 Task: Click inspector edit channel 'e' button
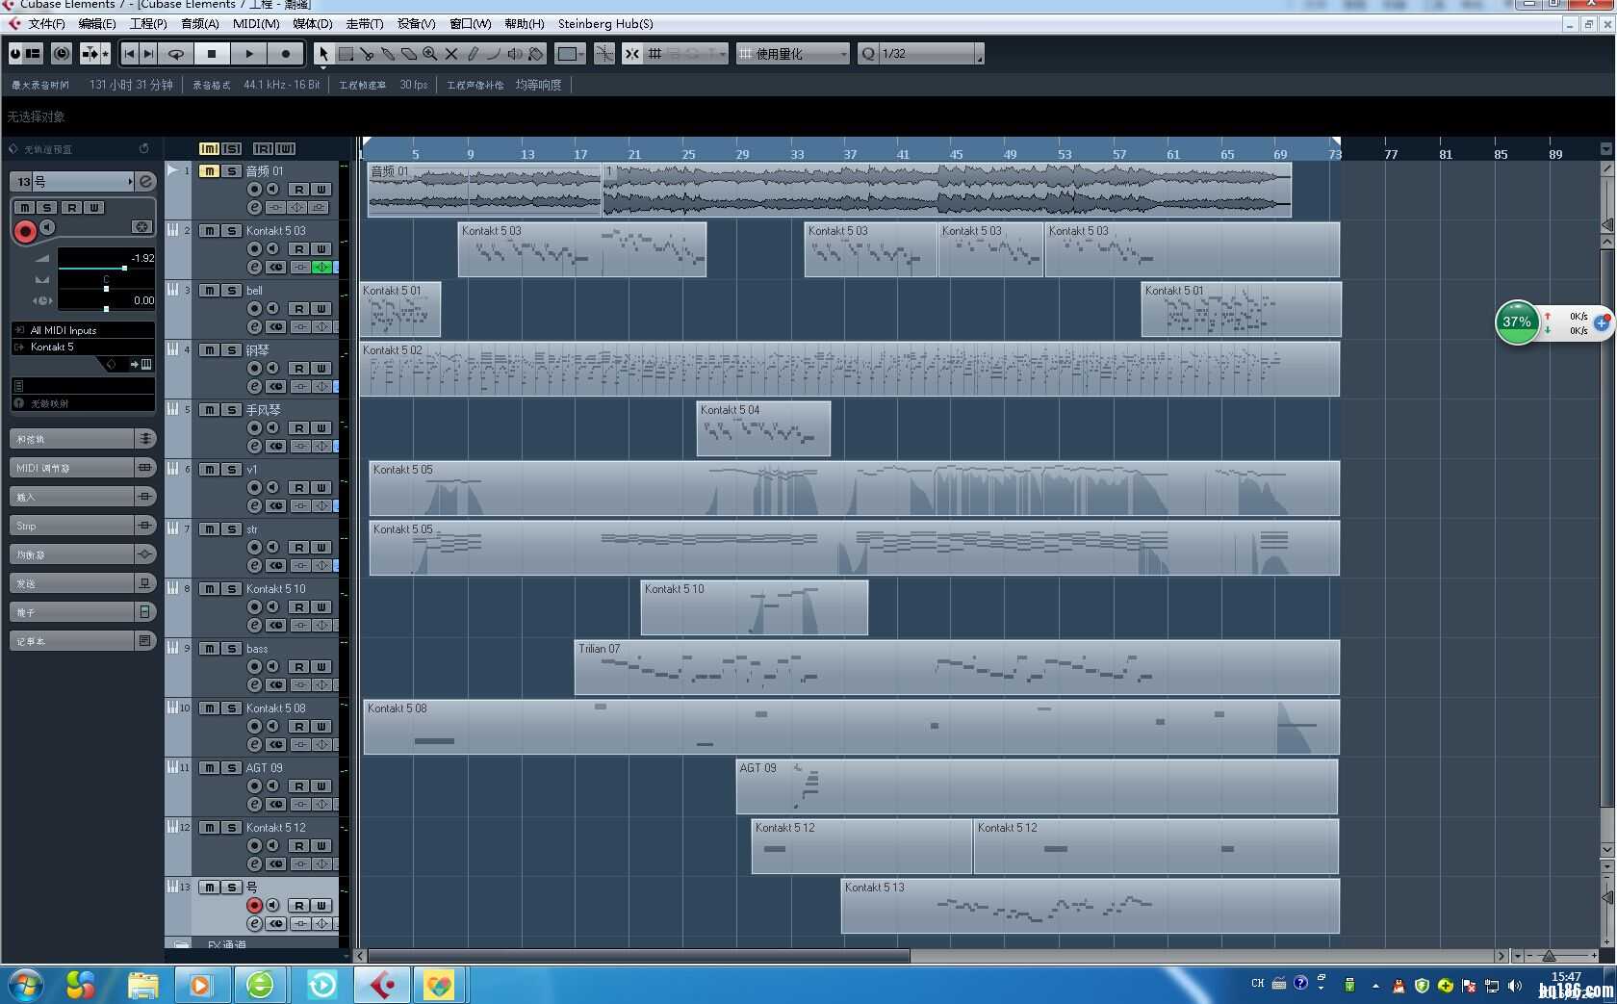(x=144, y=181)
